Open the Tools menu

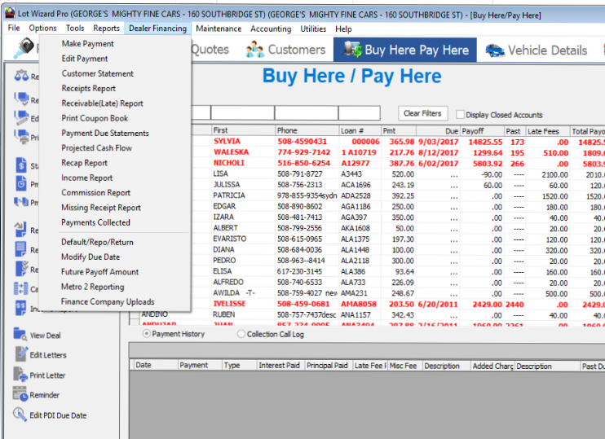(x=75, y=28)
